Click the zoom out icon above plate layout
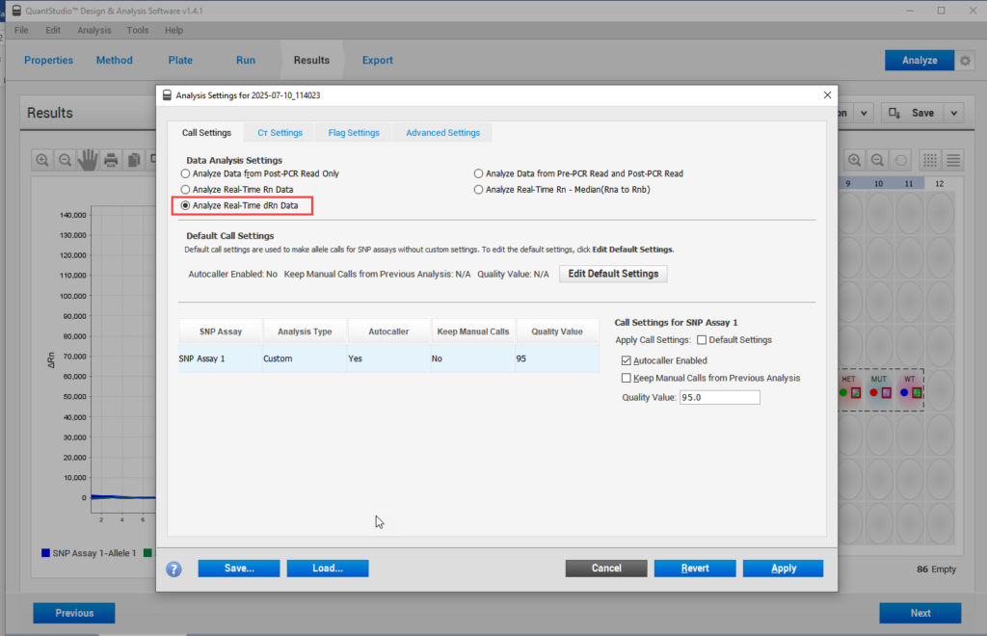Screen dimensions: 987x636 (x=878, y=160)
